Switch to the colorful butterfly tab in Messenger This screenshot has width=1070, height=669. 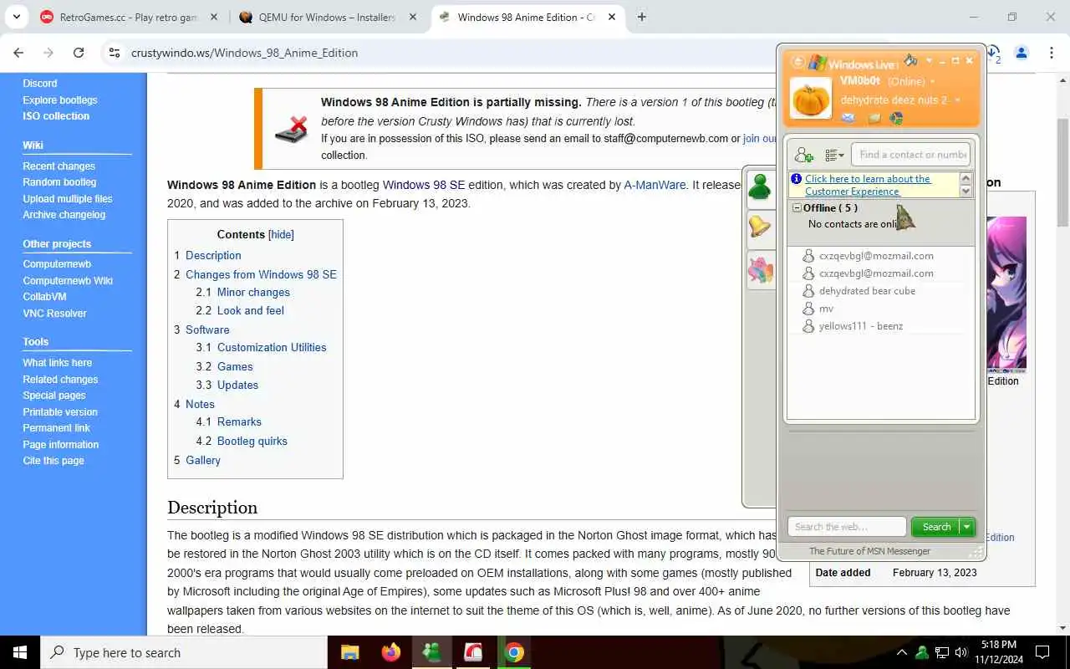point(760,270)
